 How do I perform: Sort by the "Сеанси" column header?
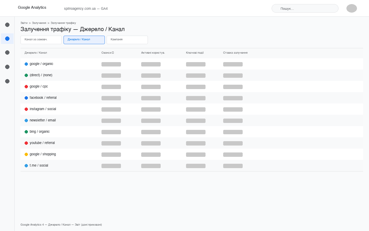108,53
